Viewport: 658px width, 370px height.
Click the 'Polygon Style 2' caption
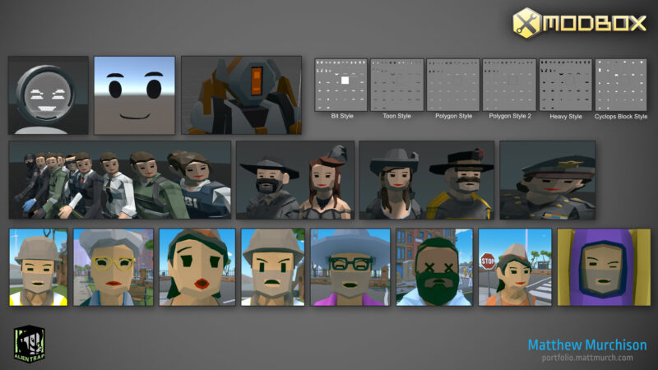click(510, 116)
